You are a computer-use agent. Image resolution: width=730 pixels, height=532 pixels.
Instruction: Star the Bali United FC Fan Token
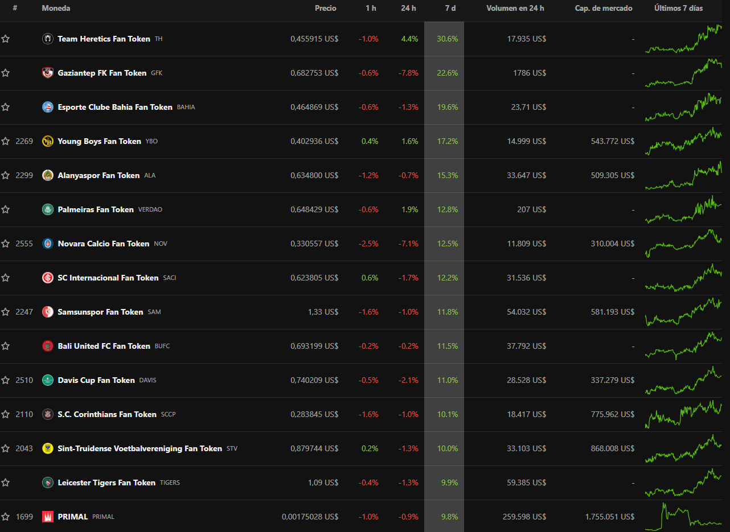pyautogui.click(x=6, y=346)
